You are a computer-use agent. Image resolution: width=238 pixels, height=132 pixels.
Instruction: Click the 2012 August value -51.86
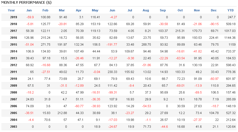click(147, 65)
